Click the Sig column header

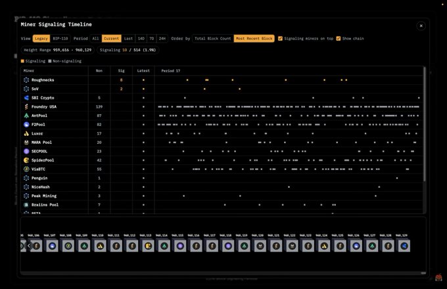[x=121, y=71]
